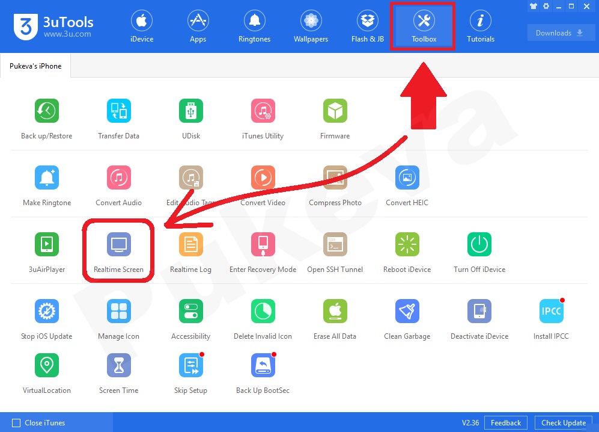Open settings gear in title bar
The width and height of the screenshot is (599, 432).
click(546, 6)
